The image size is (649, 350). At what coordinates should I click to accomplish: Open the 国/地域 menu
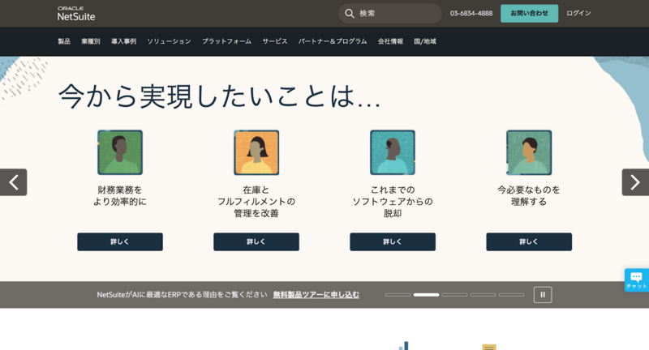pyautogui.click(x=424, y=41)
